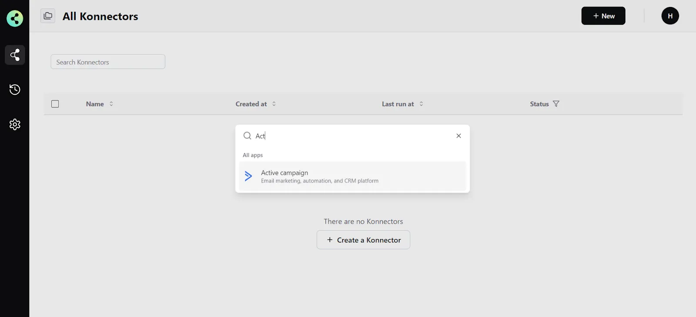Sort by Last run at column

421,104
